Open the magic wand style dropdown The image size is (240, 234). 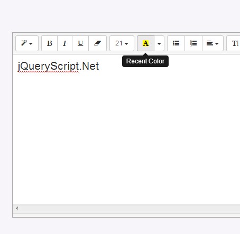[27, 43]
